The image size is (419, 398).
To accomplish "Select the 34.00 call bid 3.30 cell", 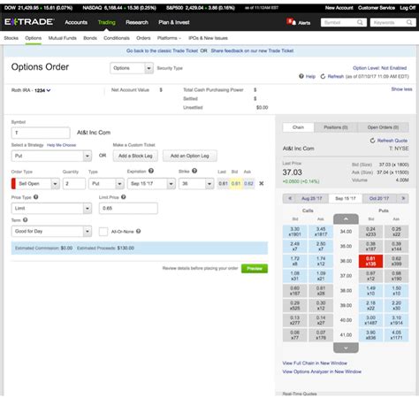I will click(294, 232).
